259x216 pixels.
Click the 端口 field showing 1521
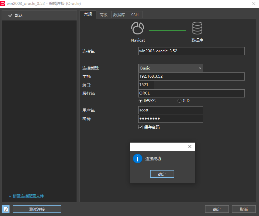coord(146,85)
